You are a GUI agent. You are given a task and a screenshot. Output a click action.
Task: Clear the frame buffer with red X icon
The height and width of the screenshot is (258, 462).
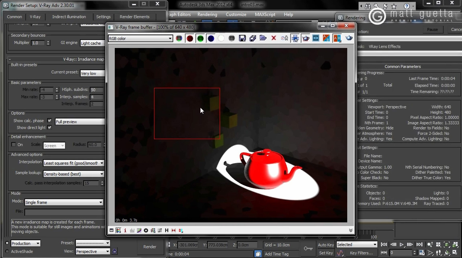pos(274,38)
